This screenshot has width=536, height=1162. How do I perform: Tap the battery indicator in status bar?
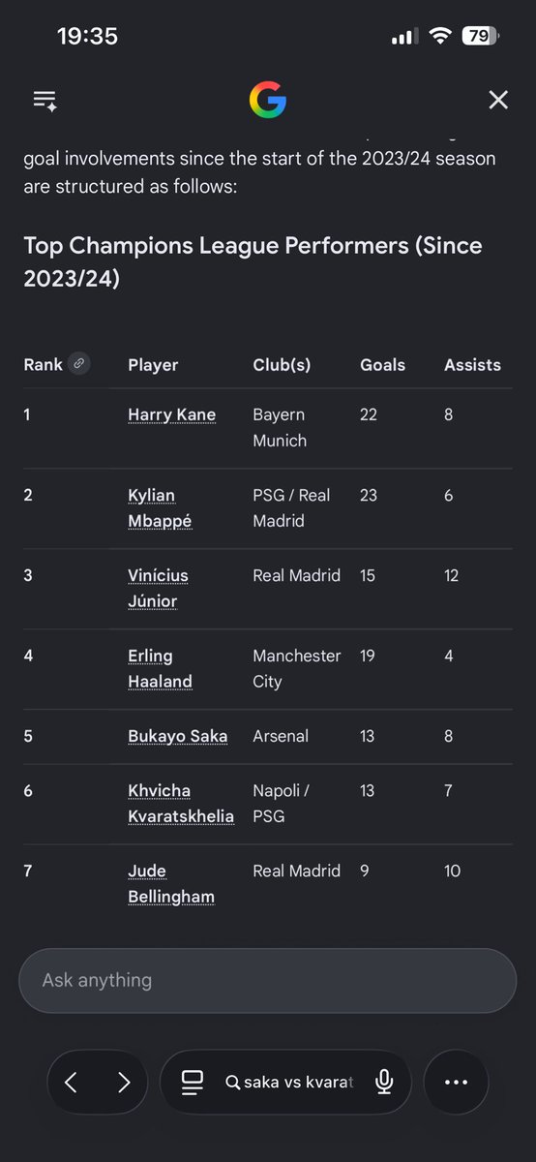(479, 36)
